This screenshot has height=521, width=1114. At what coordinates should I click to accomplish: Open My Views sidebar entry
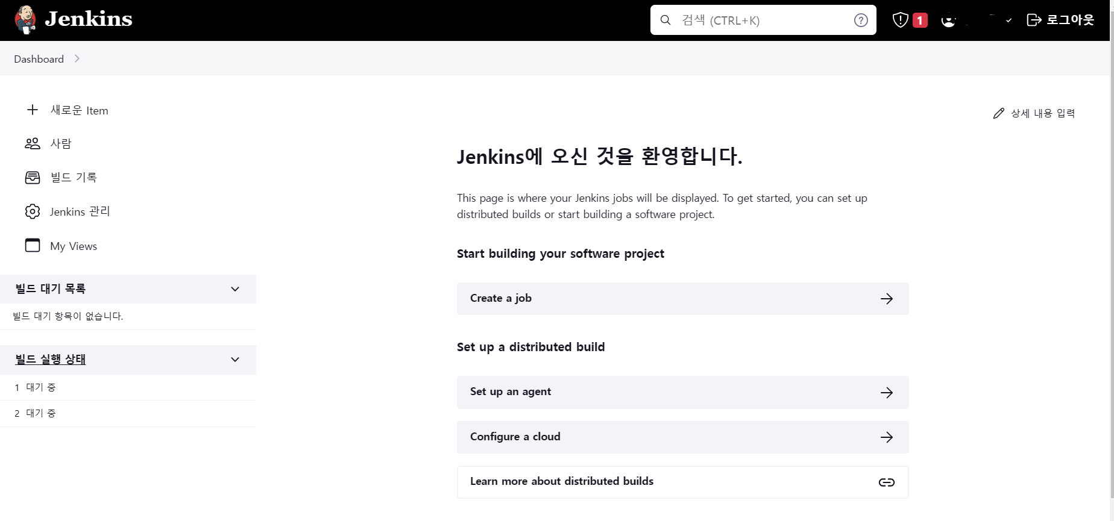click(x=74, y=246)
